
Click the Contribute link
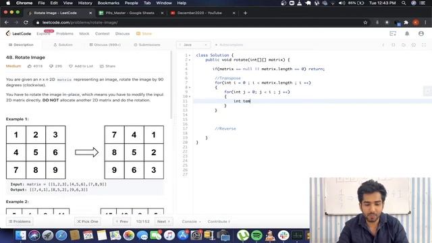click(219, 221)
